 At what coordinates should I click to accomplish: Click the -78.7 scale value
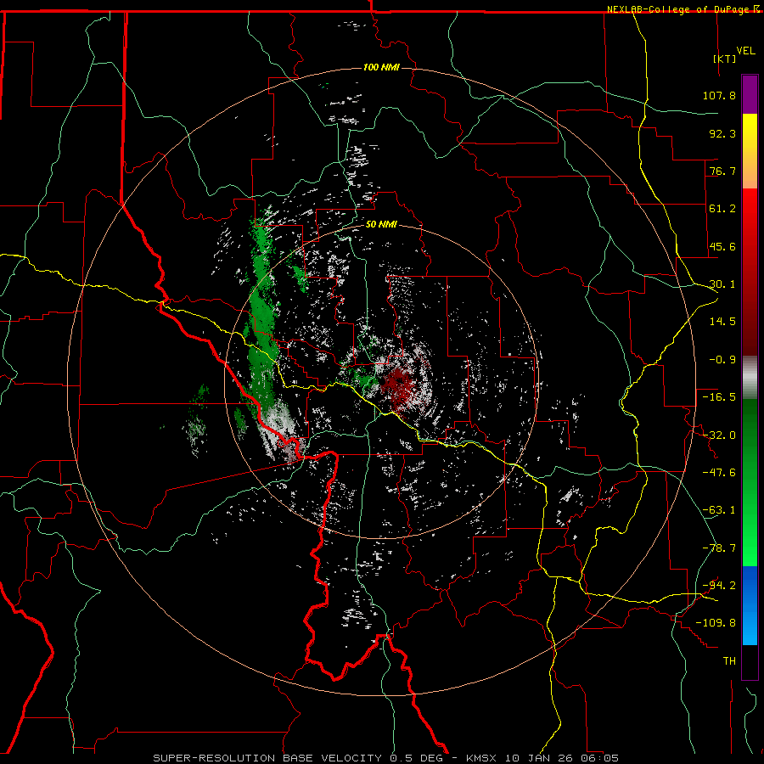pos(719,548)
